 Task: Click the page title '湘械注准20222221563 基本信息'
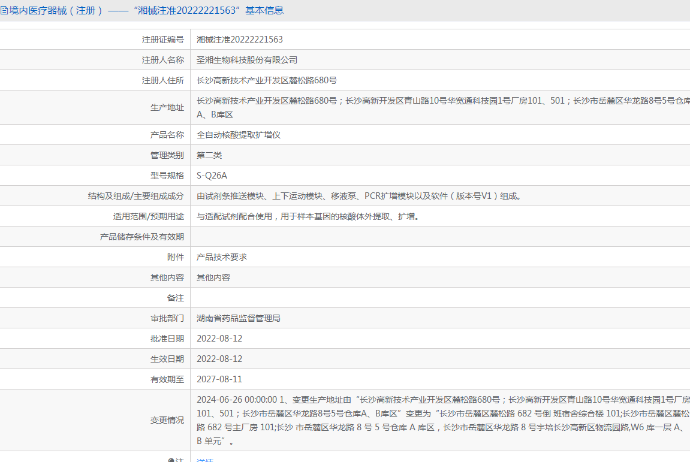209,11
